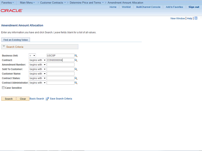Switch to Basic Search
The height and width of the screenshot is (151, 202).
(x=37, y=98)
